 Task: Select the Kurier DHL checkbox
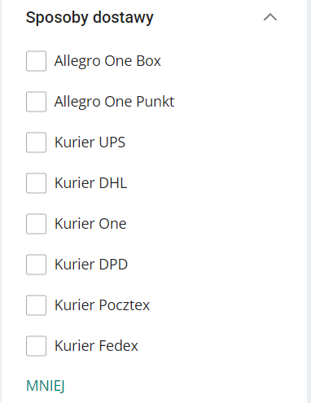[x=36, y=183]
